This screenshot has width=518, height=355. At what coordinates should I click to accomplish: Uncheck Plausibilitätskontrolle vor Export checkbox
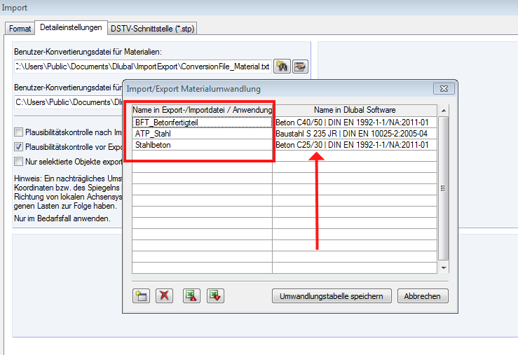[19, 147]
